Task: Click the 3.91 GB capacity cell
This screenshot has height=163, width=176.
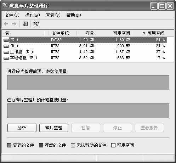Action: pos(86,46)
